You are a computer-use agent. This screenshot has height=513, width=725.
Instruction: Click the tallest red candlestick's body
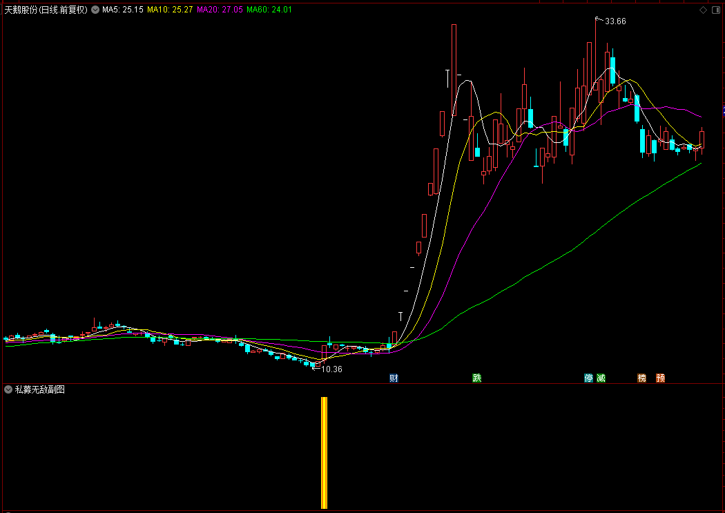click(x=454, y=69)
